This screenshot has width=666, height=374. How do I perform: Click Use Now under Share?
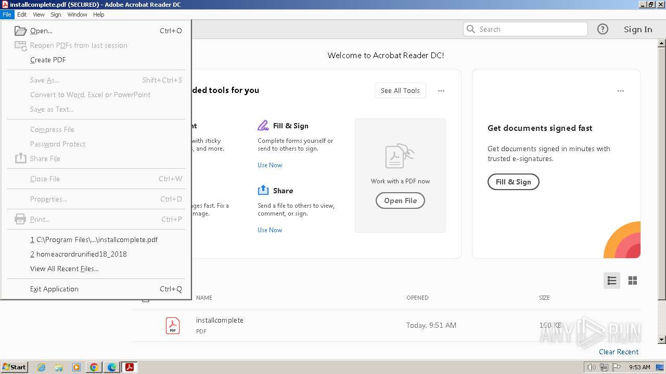click(270, 230)
